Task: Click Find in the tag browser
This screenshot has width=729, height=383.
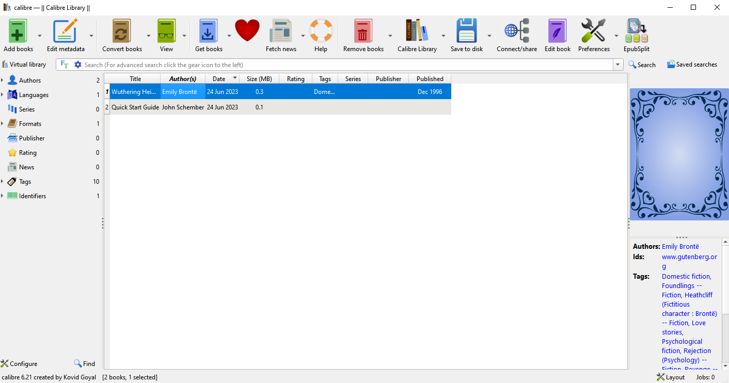Action: click(x=84, y=363)
